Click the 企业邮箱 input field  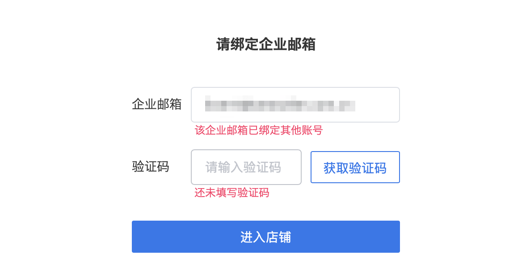[x=295, y=105]
